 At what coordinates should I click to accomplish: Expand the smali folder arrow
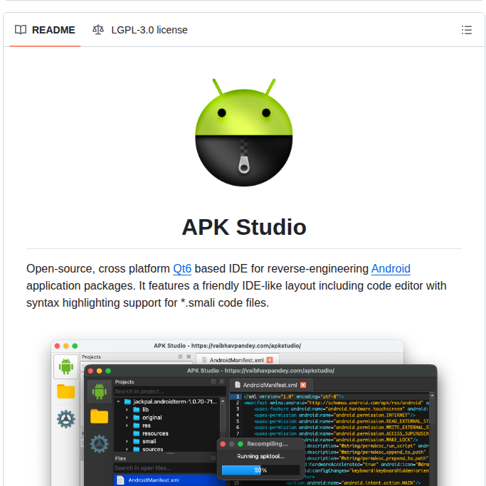coord(127,441)
